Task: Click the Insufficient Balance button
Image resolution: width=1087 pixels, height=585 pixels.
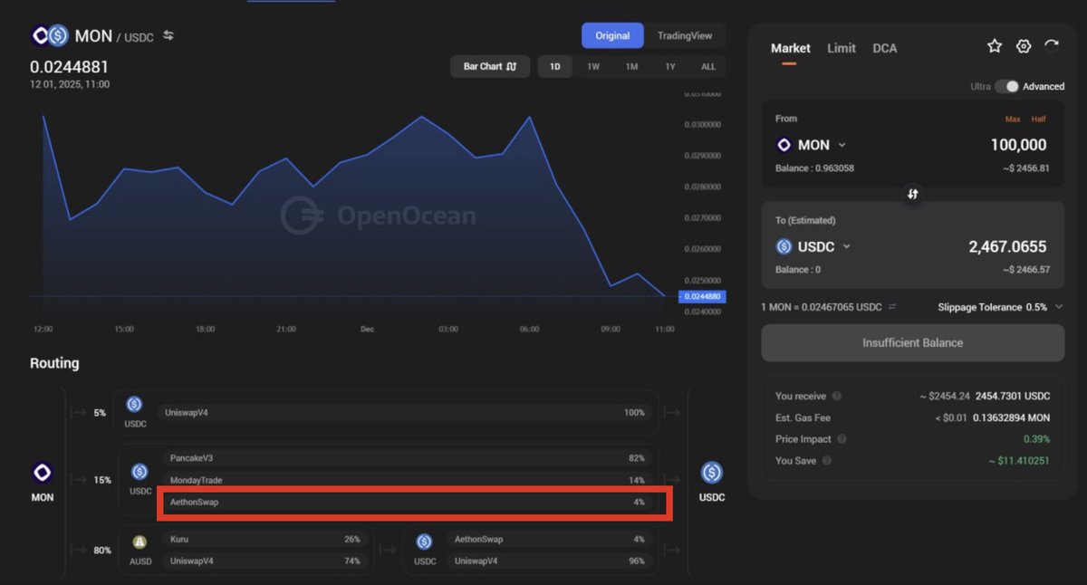Action: click(x=913, y=342)
